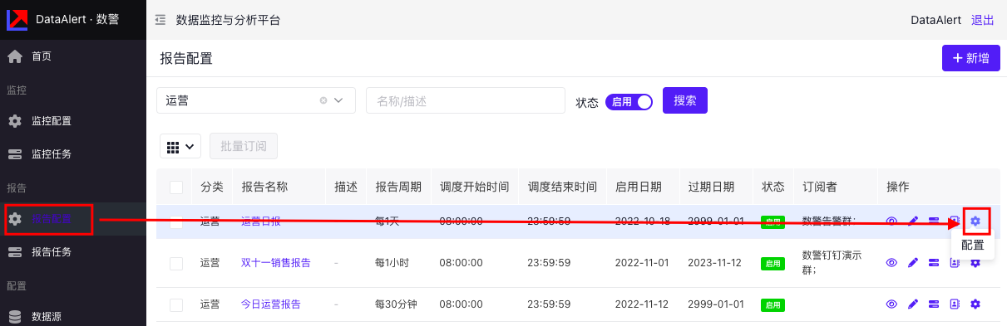Open the 今日运营报告 report link

coord(271,304)
